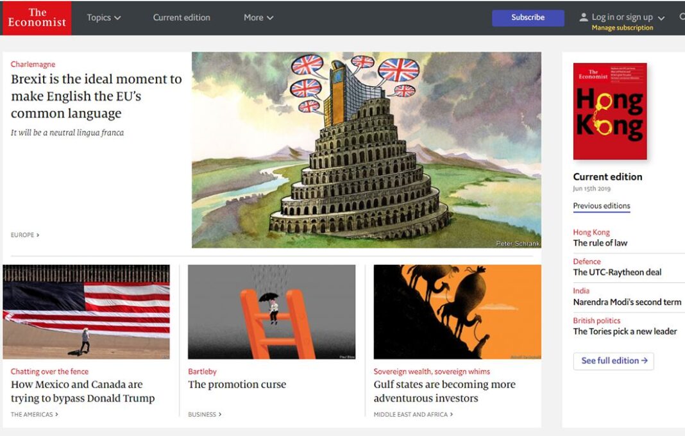Click The Economist logo in the header
Viewport: 685px width, 436px height.
coord(37,18)
